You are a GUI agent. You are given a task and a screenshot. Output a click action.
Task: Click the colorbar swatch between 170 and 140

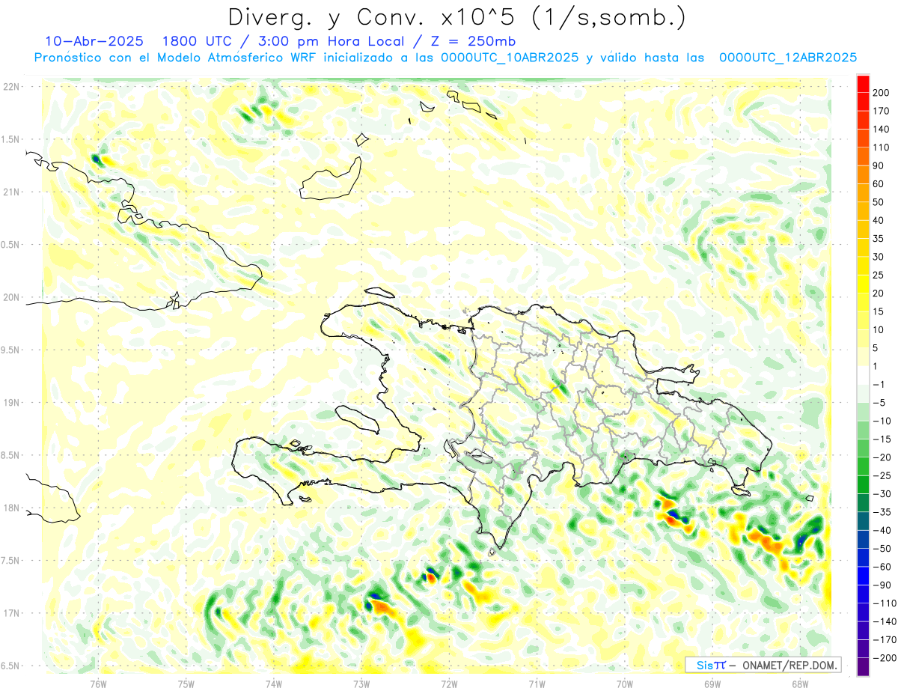[863, 121]
